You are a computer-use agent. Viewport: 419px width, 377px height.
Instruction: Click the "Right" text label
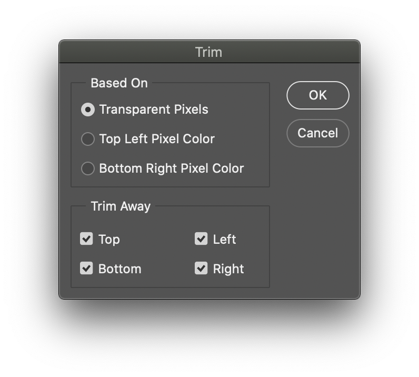[228, 269]
